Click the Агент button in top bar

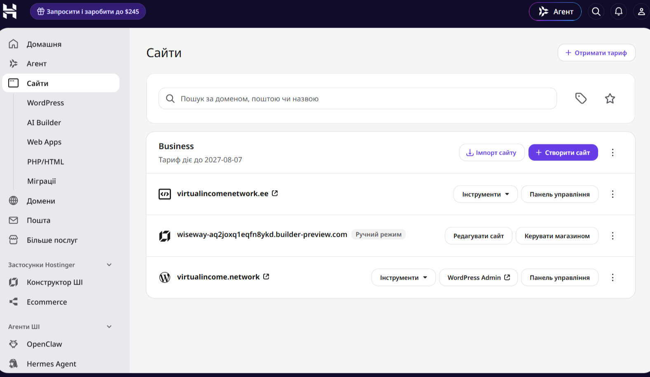[x=555, y=12]
